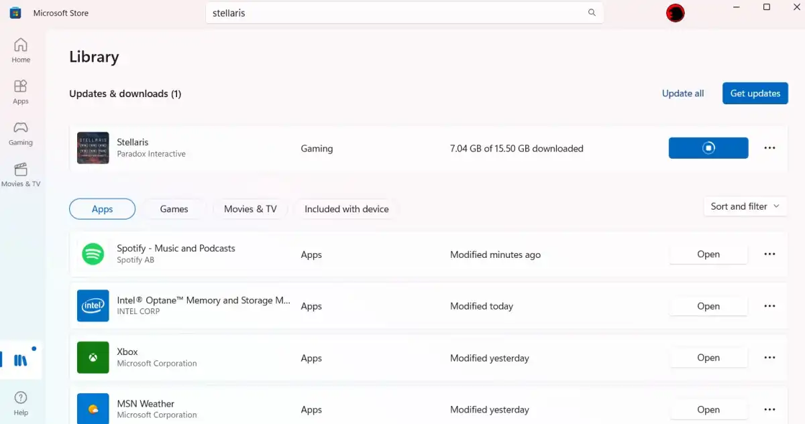Open the Home section in sidebar
Viewport: 805px width, 424px height.
(x=21, y=50)
